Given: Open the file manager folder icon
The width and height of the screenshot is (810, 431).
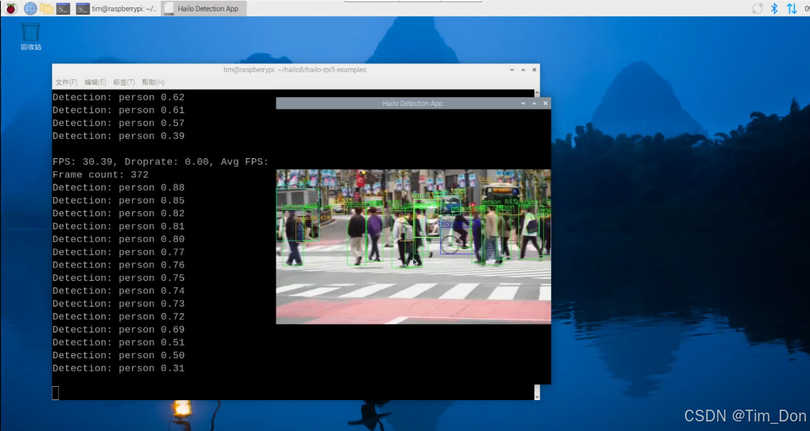Looking at the screenshot, I should coord(46,8).
